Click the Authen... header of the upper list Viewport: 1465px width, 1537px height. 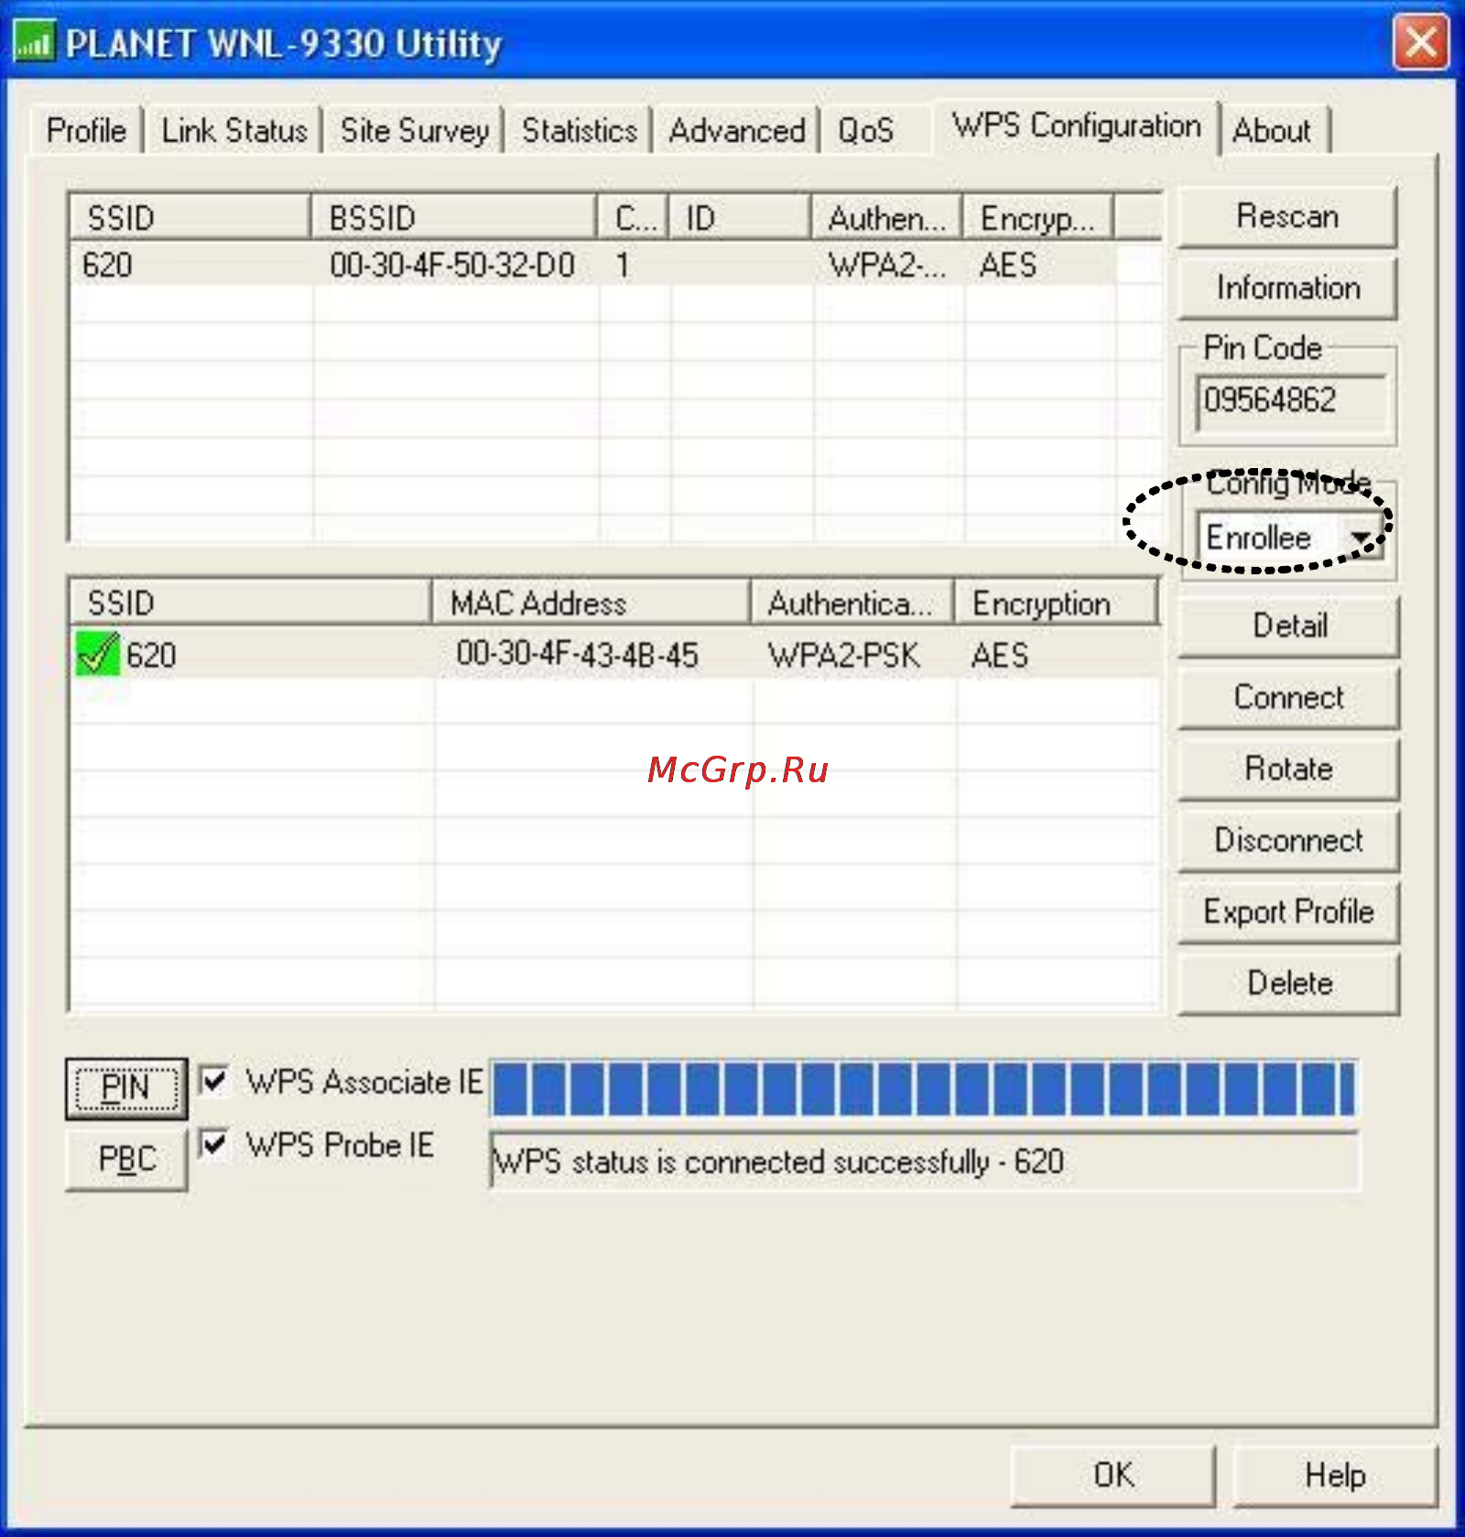(887, 218)
